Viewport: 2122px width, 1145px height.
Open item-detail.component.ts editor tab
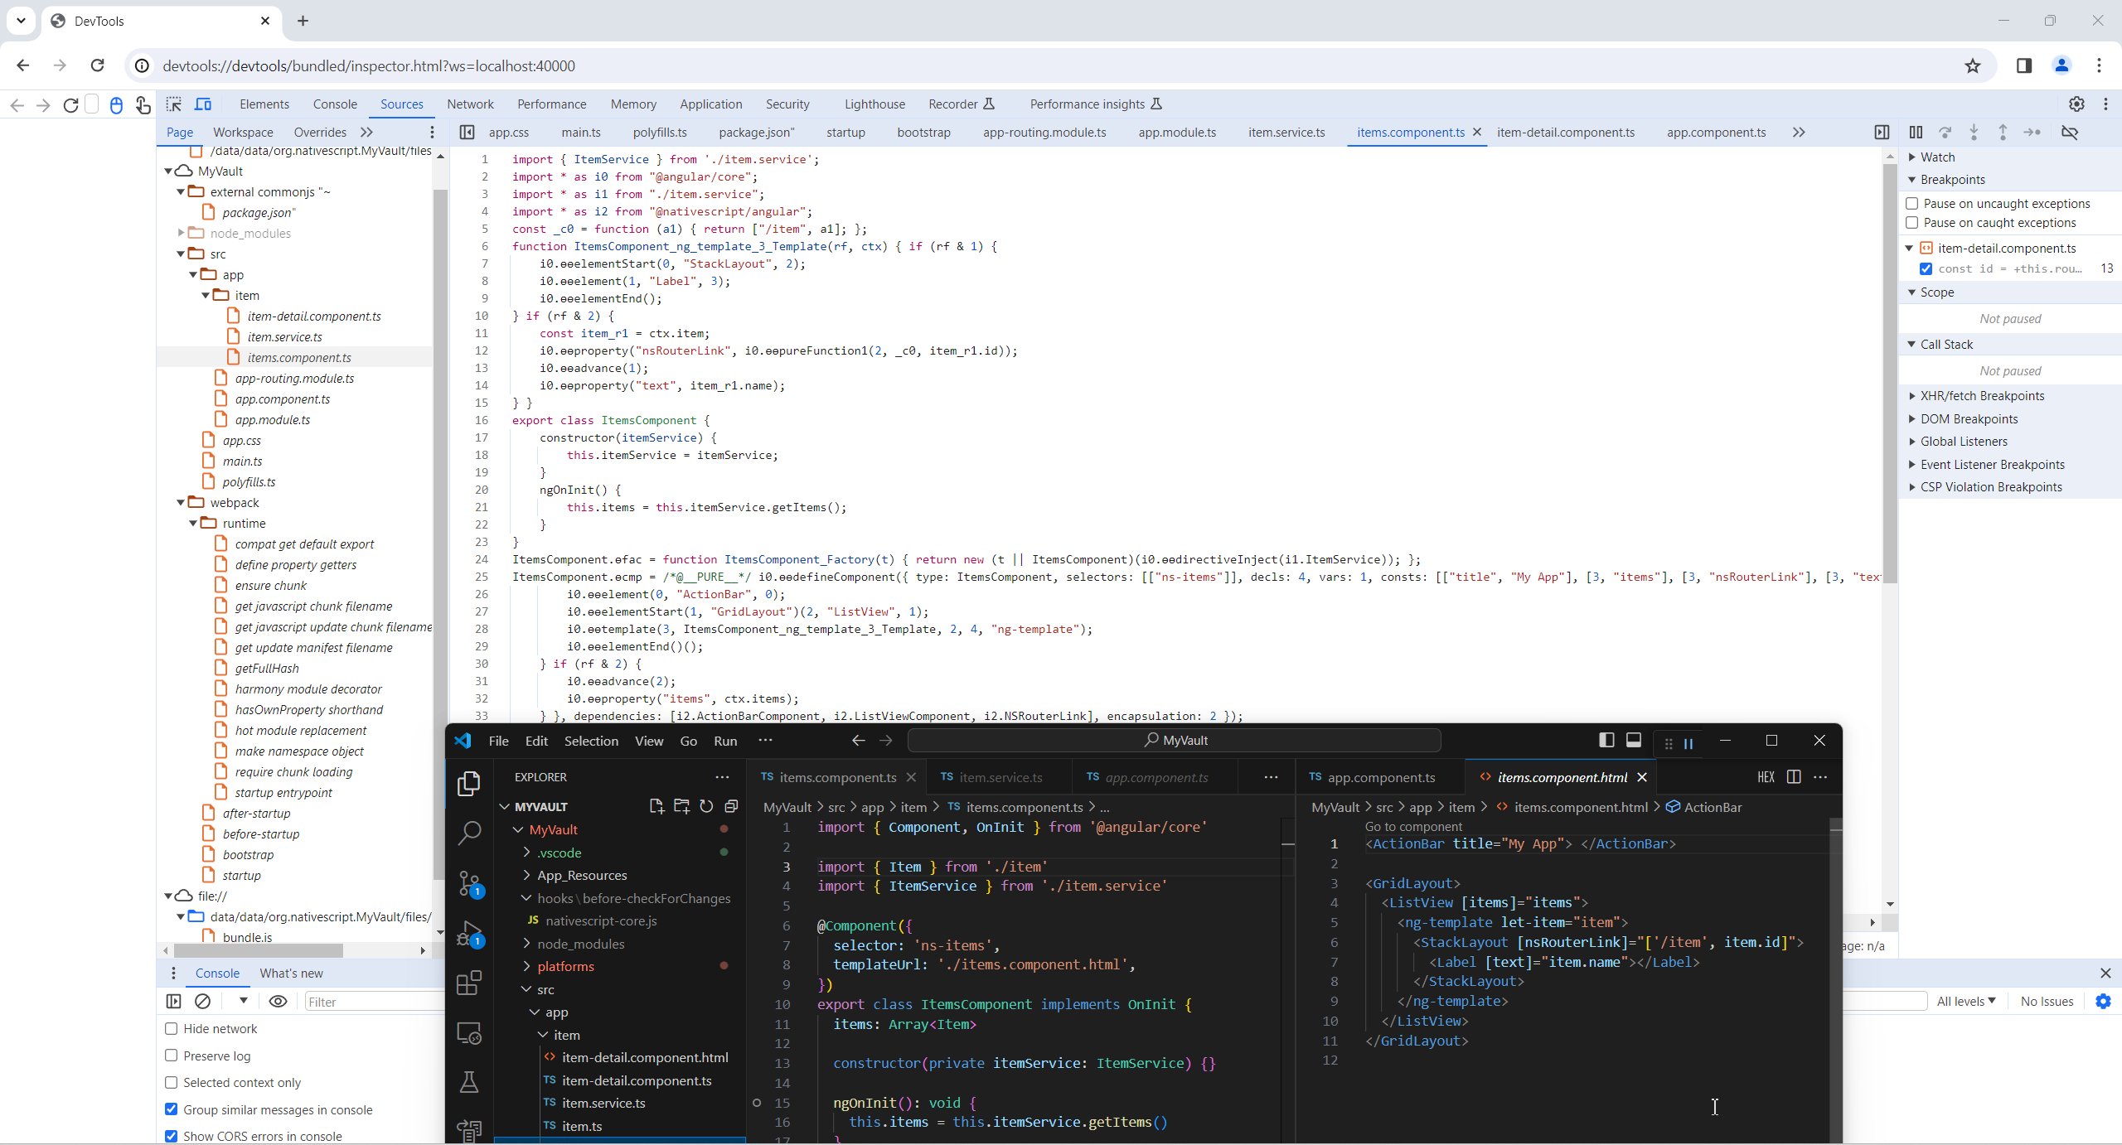point(1565,133)
